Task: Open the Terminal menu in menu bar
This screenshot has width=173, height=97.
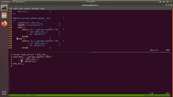Action: [35, 9]
